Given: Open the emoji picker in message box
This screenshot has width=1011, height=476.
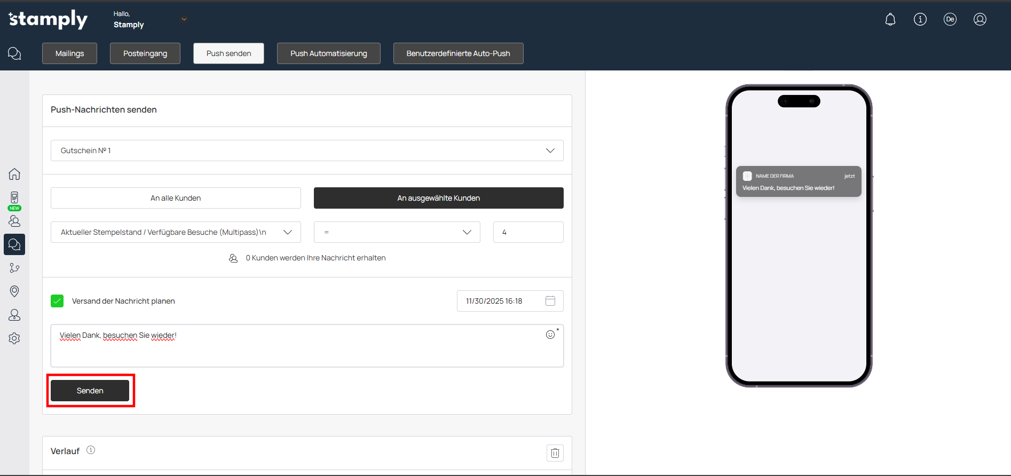Looking at the screenshot, I should tap(550, 335).
